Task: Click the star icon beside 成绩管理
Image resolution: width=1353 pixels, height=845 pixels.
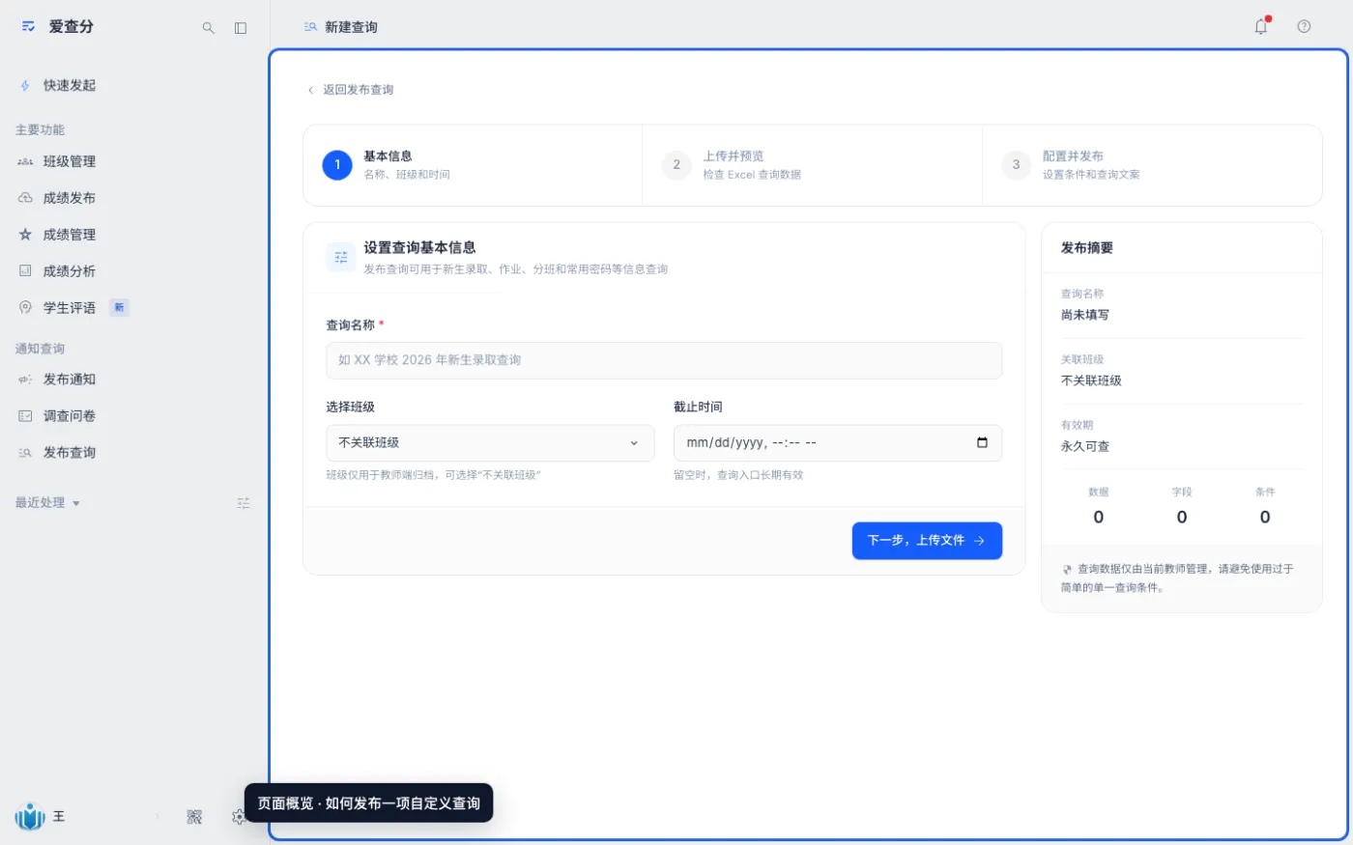Action: tap(25, 235)
